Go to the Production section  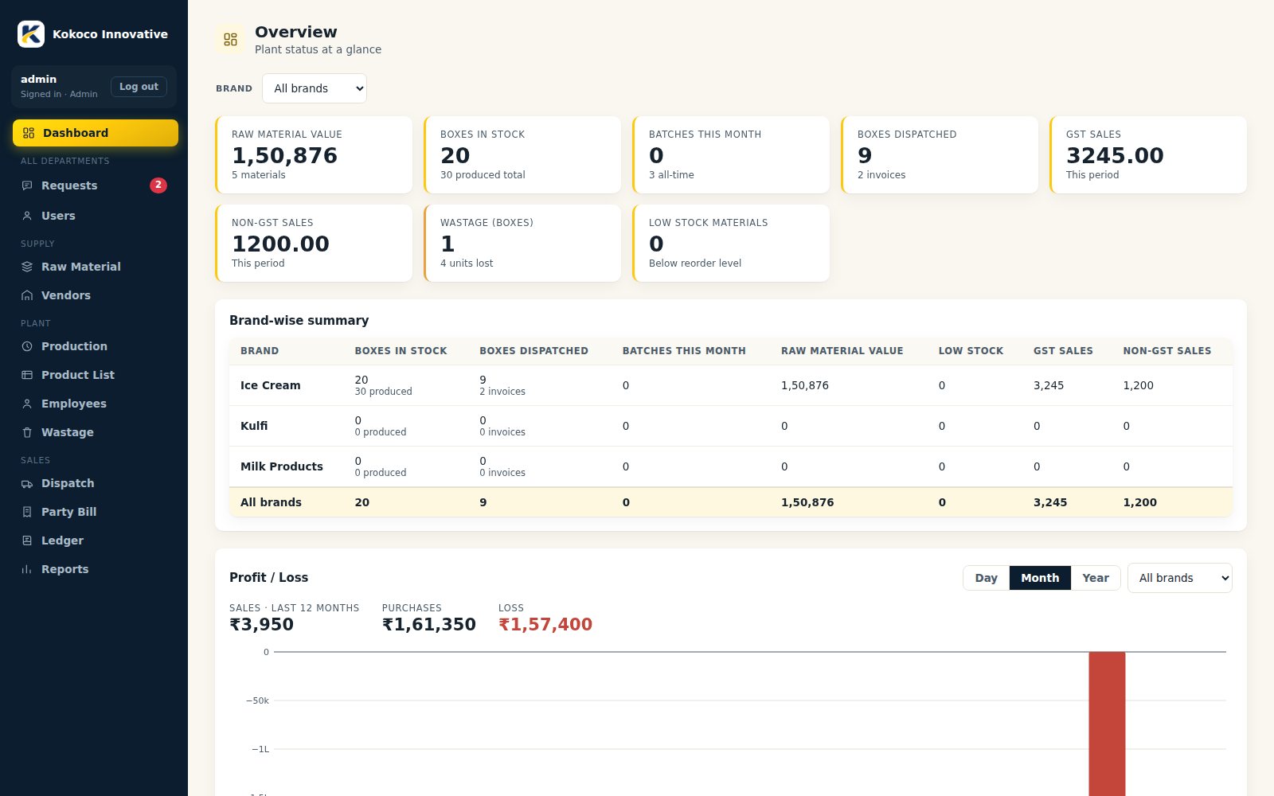pos(95,346)
